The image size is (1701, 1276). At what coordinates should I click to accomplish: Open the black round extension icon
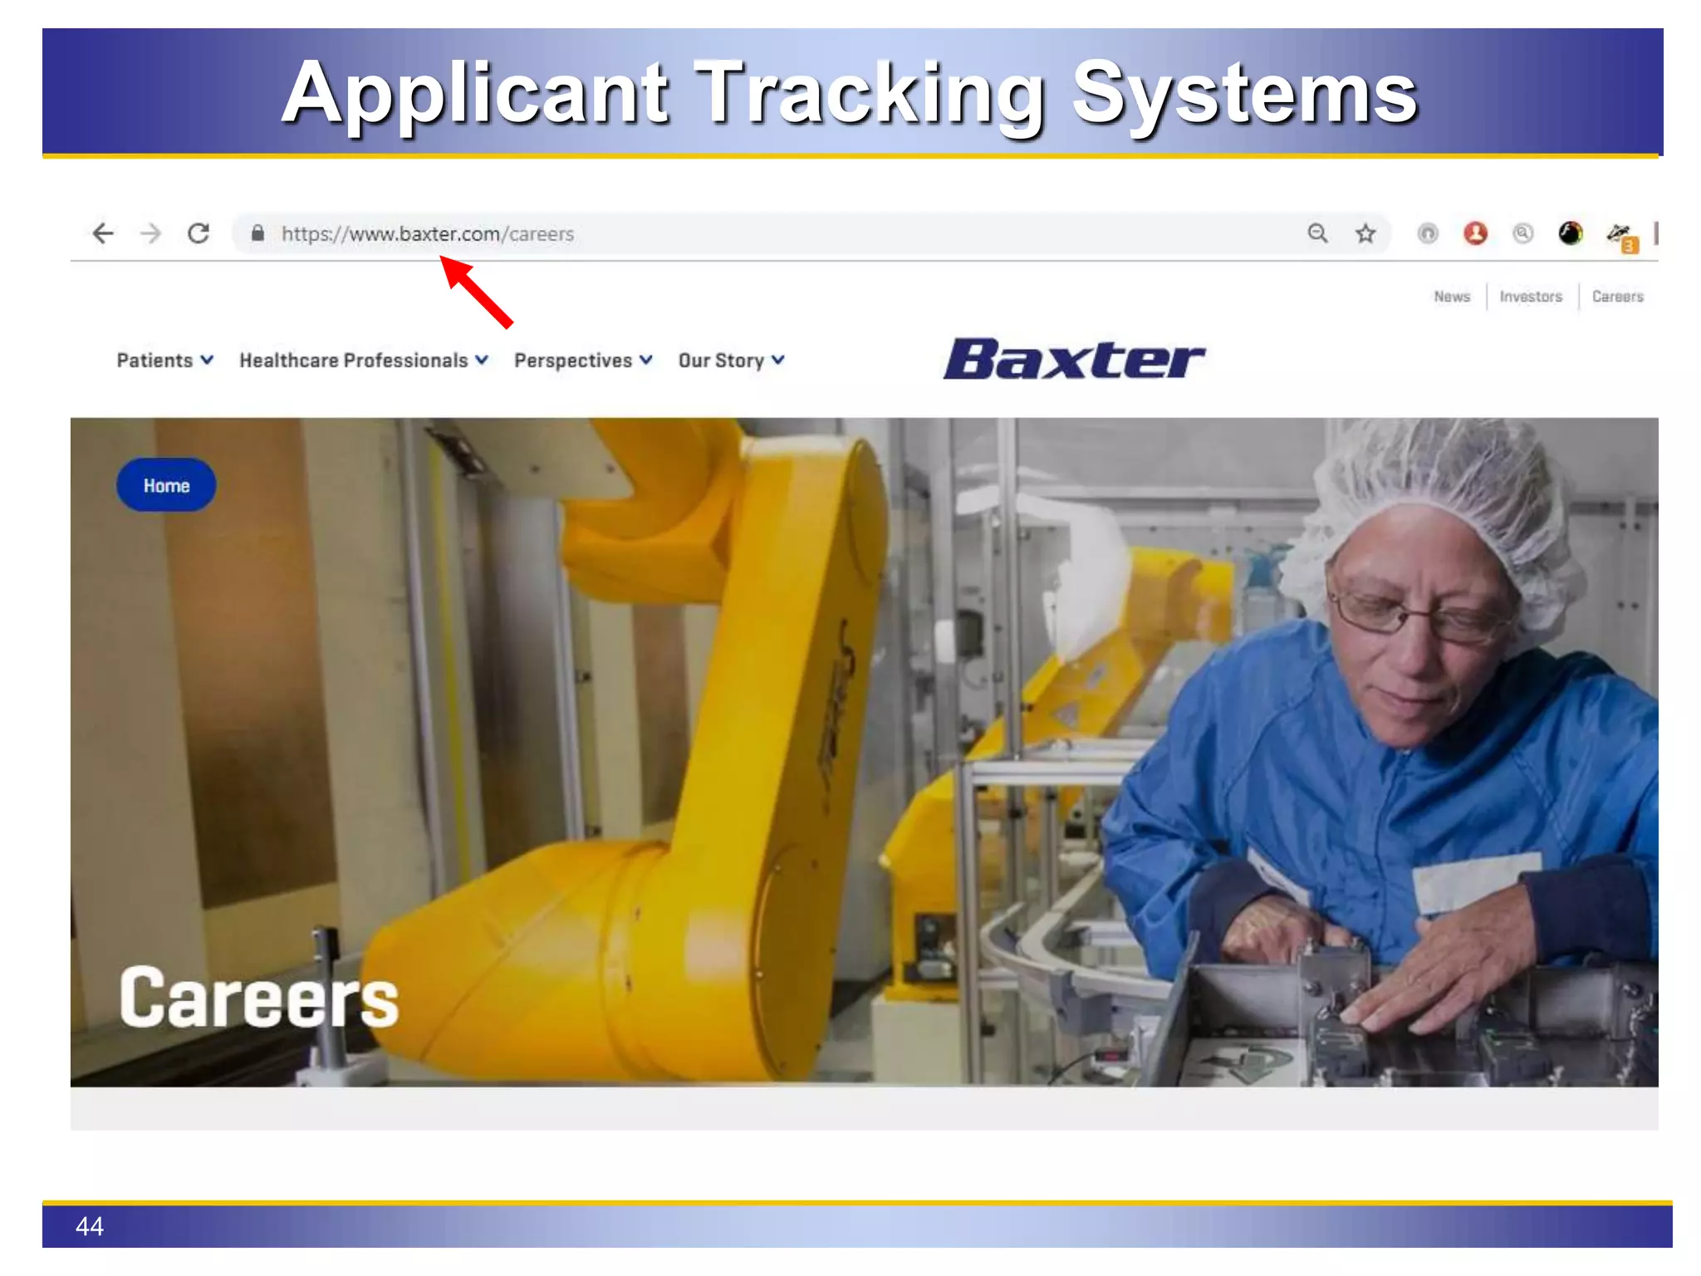pos(1571,233)
